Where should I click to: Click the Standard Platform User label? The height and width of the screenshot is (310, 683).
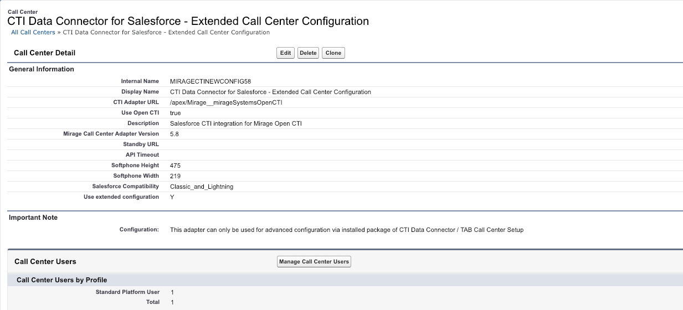[x=127, y=292]
